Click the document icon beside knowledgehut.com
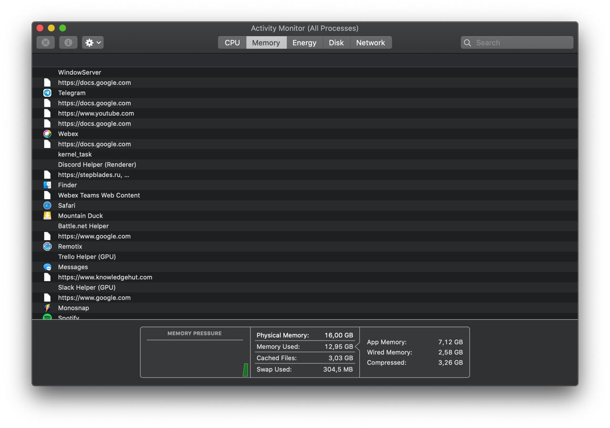The image size is (610, 428). 47,277
